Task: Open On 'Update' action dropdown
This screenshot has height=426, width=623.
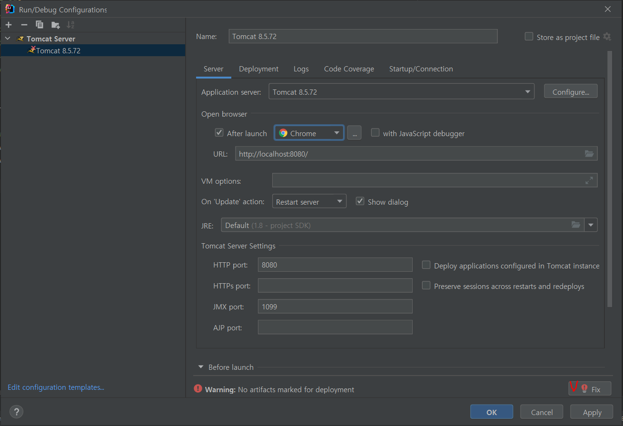Action: (x=309, y=202)
